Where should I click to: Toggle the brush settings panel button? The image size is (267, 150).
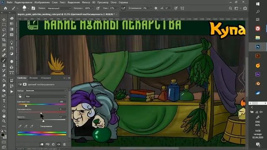pyautogui.click(x=33, y=8)
